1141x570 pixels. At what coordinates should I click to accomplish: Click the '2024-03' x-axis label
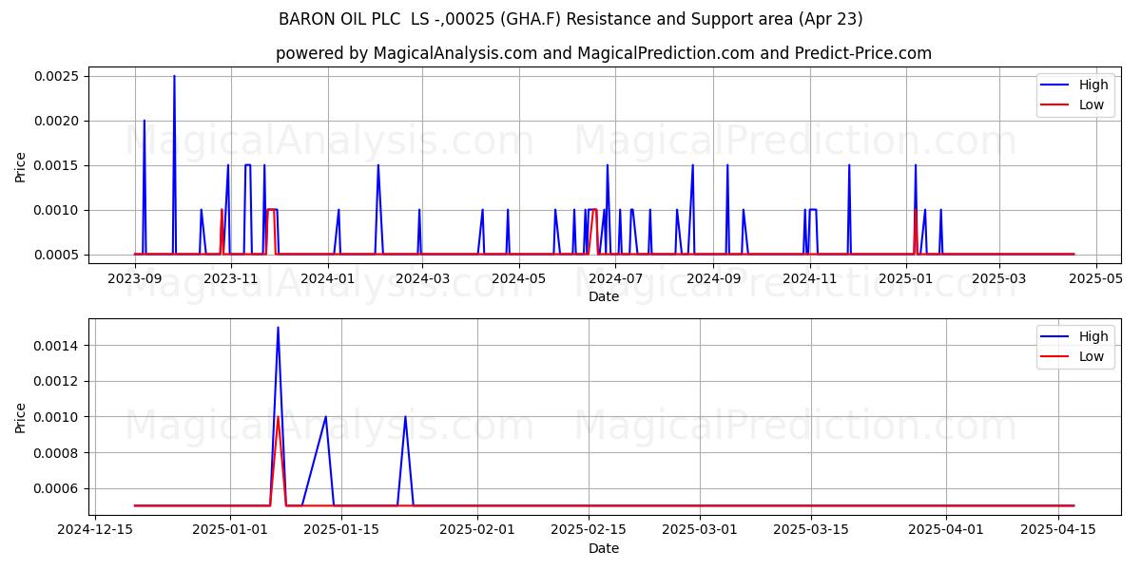click(x=422, y=278)
